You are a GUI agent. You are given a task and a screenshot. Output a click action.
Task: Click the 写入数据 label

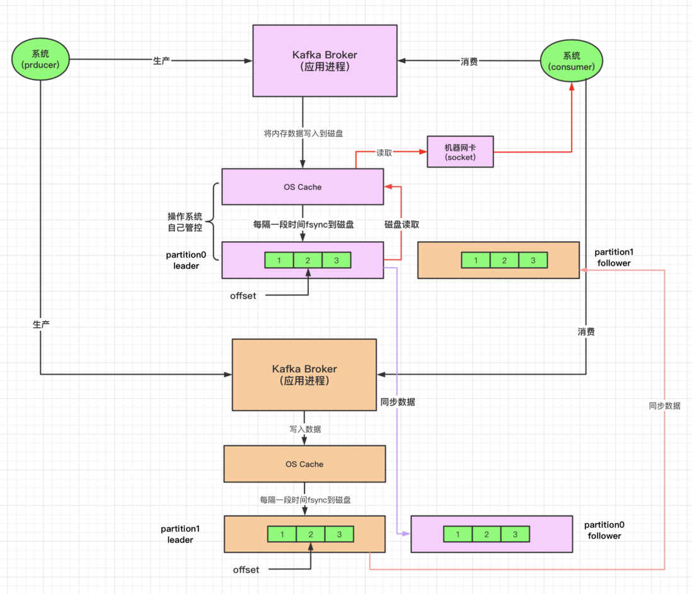[x=305, y=429]
